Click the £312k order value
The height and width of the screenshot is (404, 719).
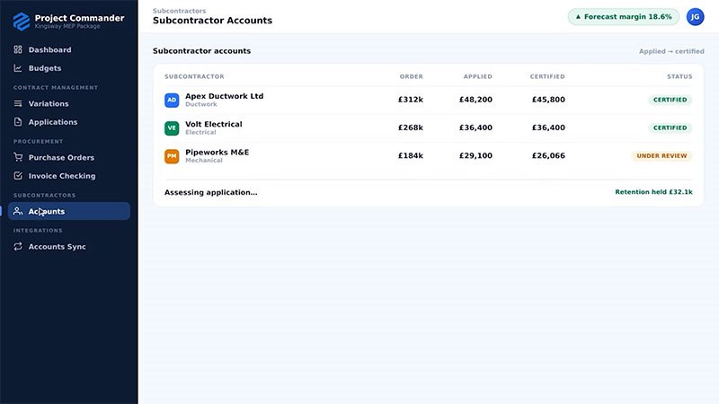click(x=411, y=100)
